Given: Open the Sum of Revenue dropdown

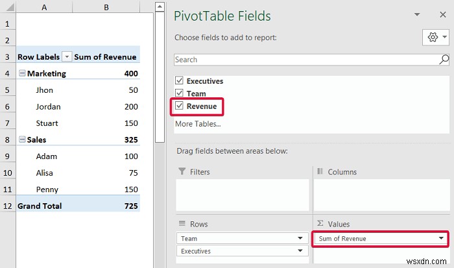Looking at the screenshot, I should (x=441, y=238).
